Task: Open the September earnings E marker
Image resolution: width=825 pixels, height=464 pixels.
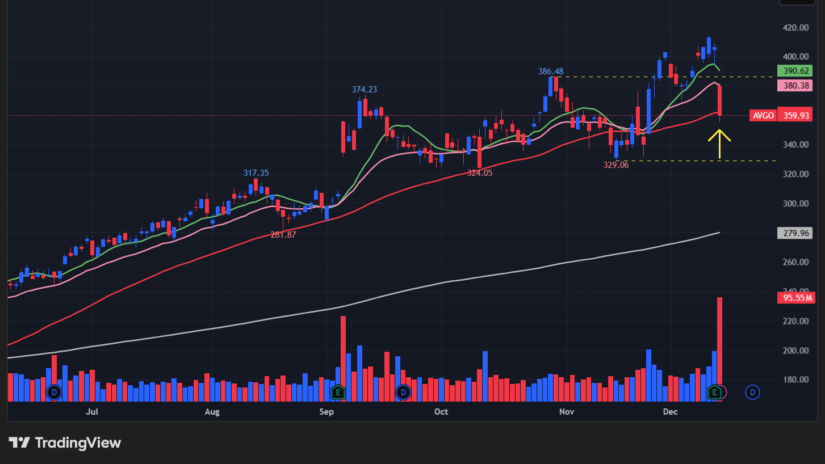Action: (338, 392)
